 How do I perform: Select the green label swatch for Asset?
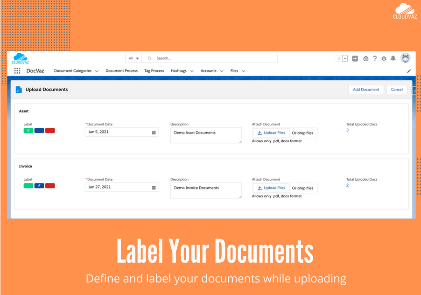28,130
